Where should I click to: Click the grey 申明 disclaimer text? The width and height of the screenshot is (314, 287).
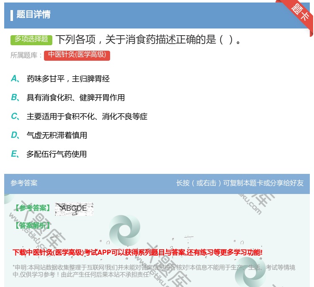pyautogui.click(x=154, y=271)
